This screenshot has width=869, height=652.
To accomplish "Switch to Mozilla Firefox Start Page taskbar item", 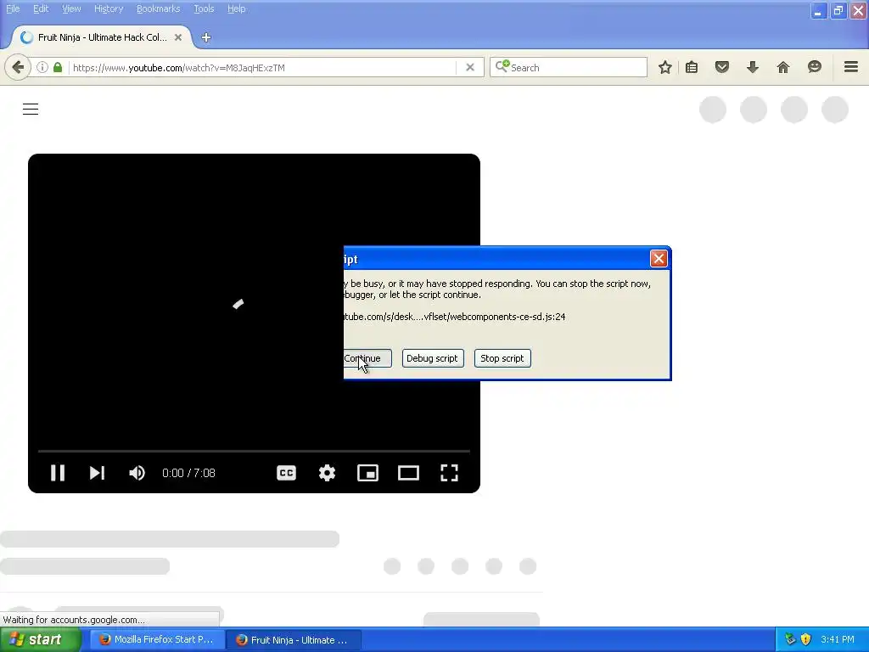I will click(x=157, y=640).
